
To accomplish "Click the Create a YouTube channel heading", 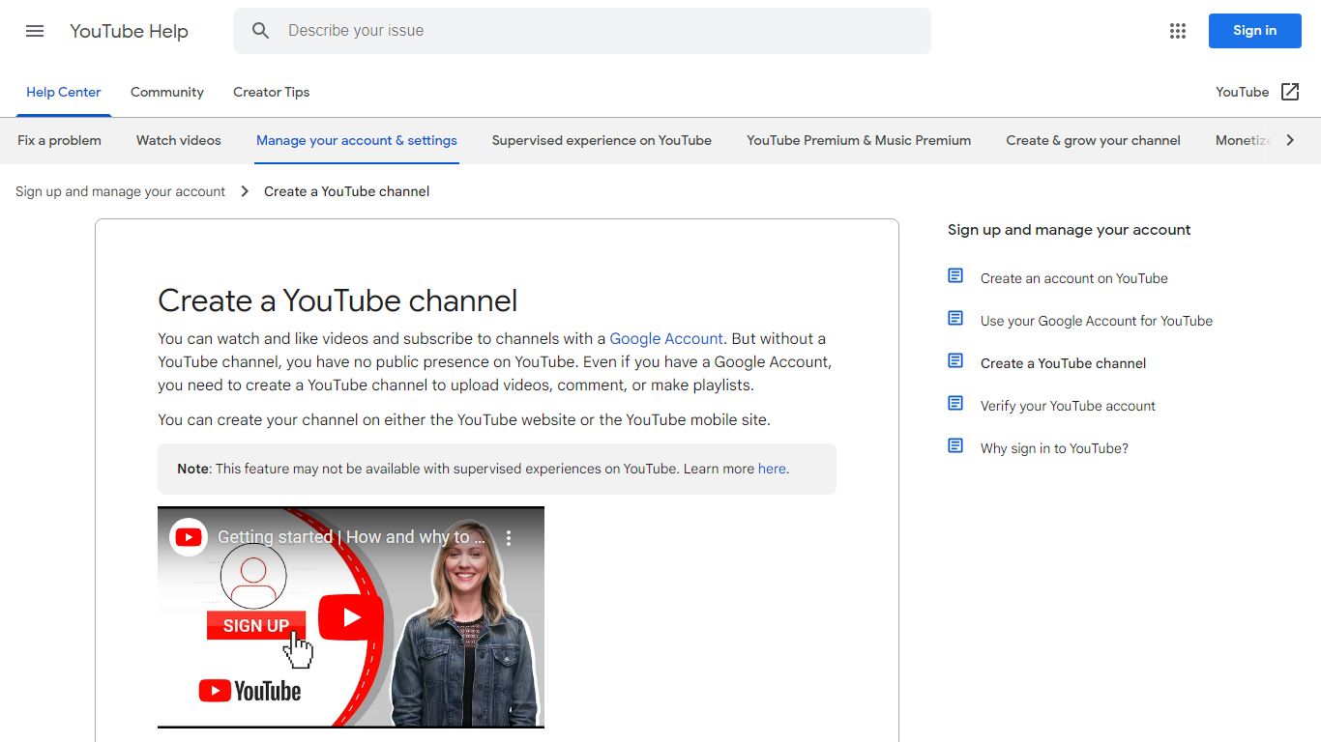I will click(338, 300).
